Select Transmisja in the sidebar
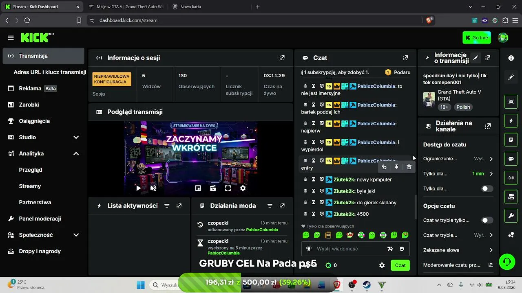522x293 pixels. click(x=44, y=56)
